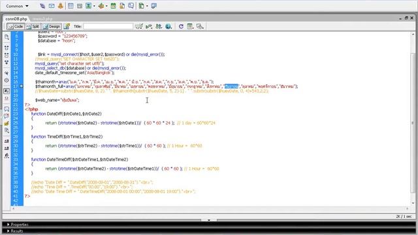This screenshot has width=418, height=235.
Task: Click the "$web_name" assignment line
Action: 57,100
